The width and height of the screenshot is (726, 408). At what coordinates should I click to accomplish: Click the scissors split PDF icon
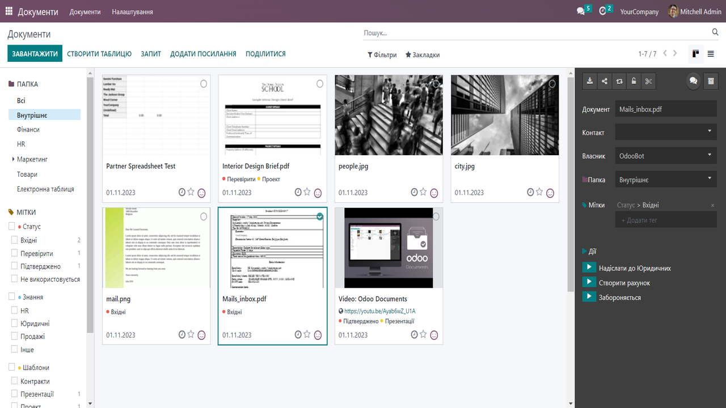point(649,81)
